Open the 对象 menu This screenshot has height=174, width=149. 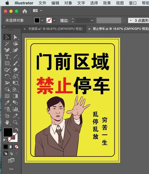68,3
